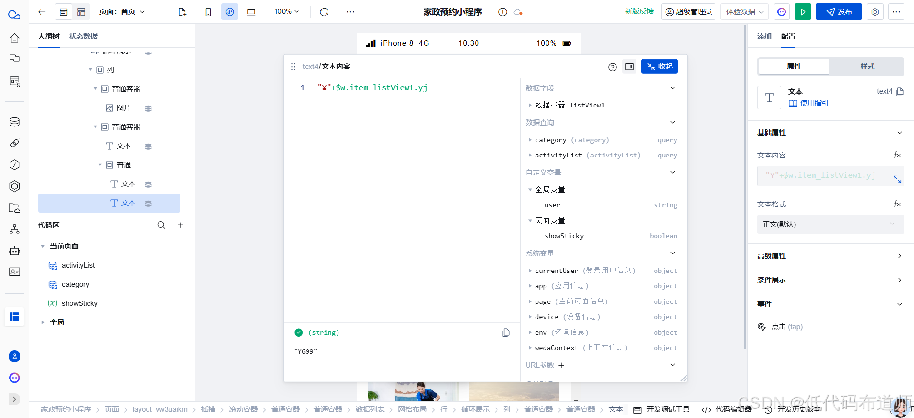914x418 pixels.
Task: Click the refresh preview icon
Action: coord(324,12)
